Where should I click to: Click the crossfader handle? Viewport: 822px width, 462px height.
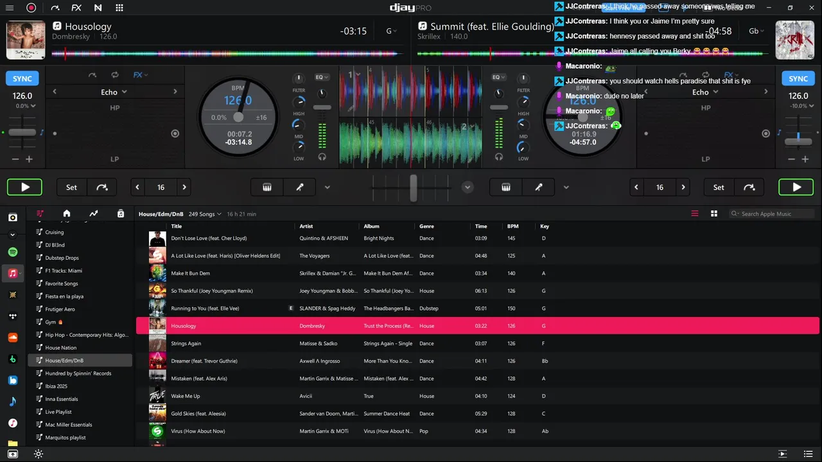point(414,187)
